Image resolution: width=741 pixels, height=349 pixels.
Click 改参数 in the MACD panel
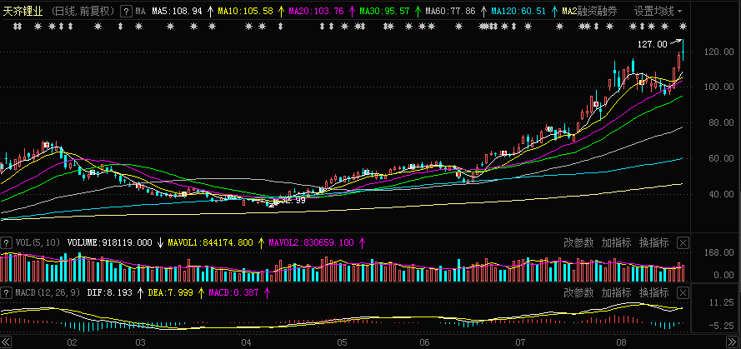coord(578,293)
